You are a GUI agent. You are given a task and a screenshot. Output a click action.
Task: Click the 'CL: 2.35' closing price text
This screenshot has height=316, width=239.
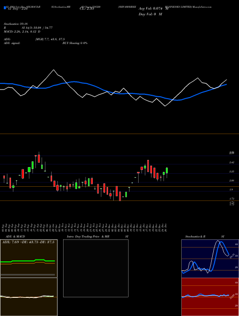[87, 9]
